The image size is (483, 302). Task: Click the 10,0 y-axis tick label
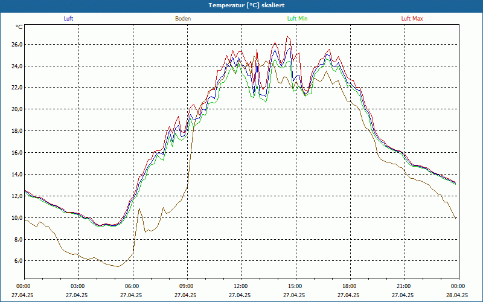[16, 218]
